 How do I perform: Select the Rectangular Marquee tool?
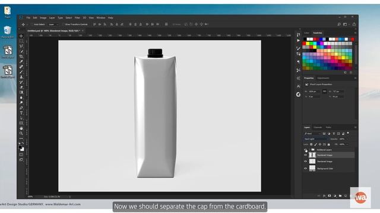tap(21, 41)
